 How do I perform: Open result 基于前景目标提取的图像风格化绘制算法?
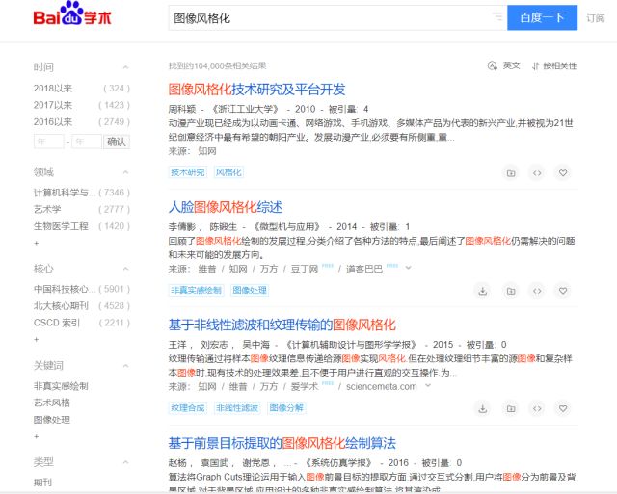pos(282,443)
